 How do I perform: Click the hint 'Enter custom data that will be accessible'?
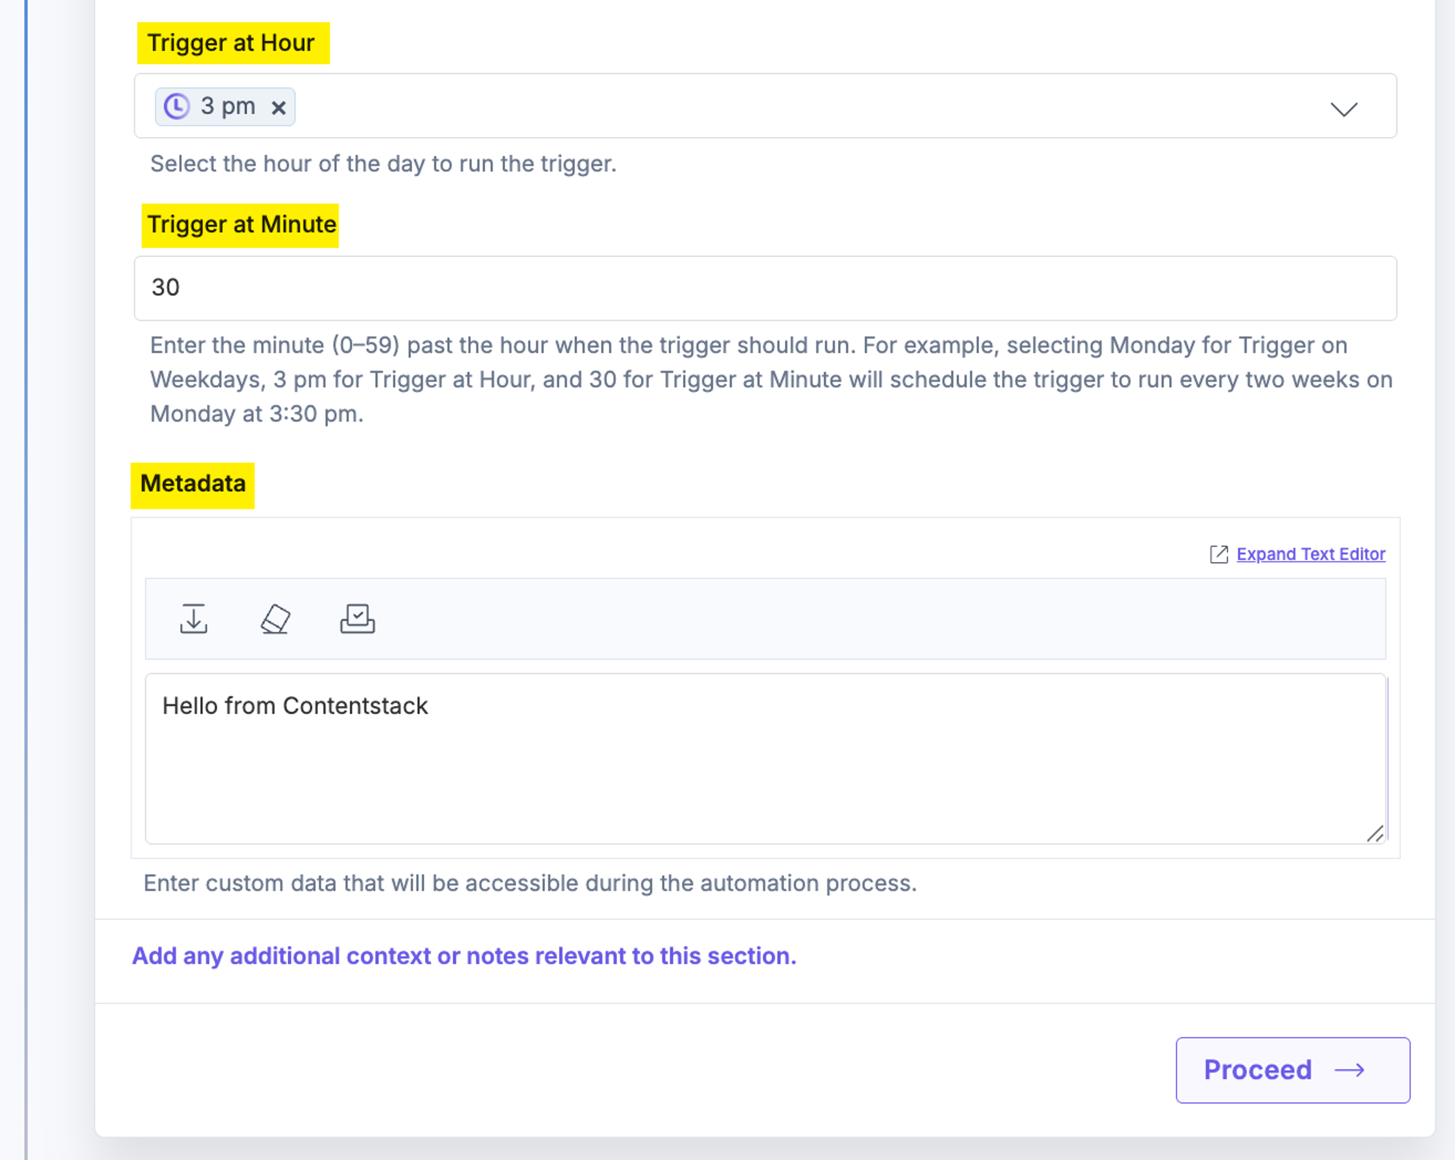(x=530, y=883)
